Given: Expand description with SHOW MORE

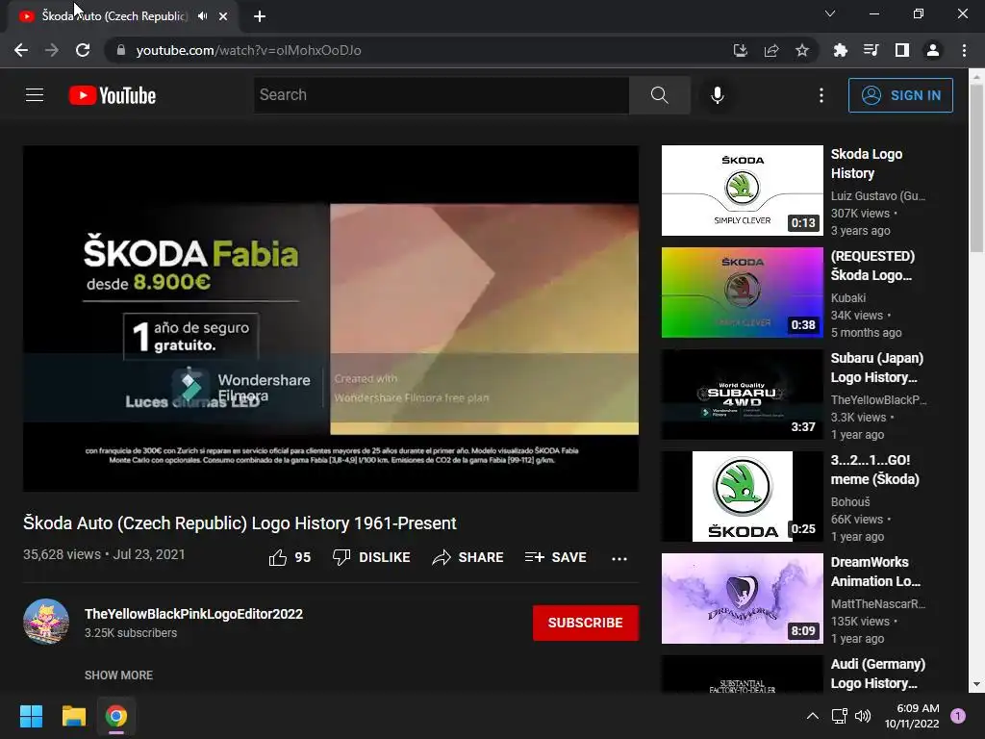Looking at the screenshot, I should coord(118,675).
